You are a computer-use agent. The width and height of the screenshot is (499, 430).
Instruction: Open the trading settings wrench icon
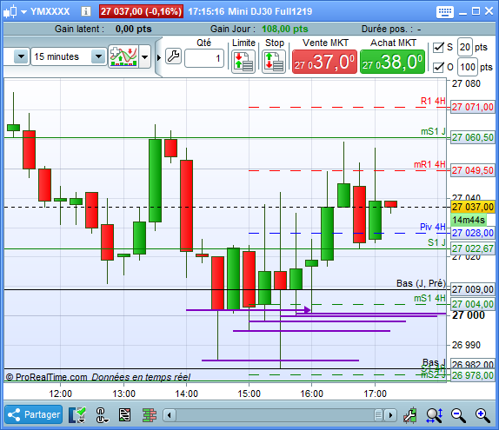(x=174, y=56)
